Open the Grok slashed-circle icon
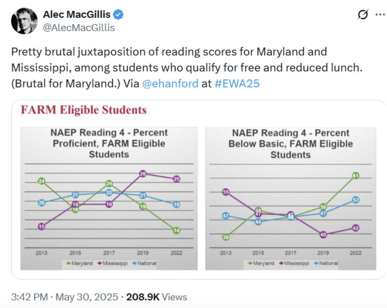Screen dimensions: 387x308 [x=363, y=15]
